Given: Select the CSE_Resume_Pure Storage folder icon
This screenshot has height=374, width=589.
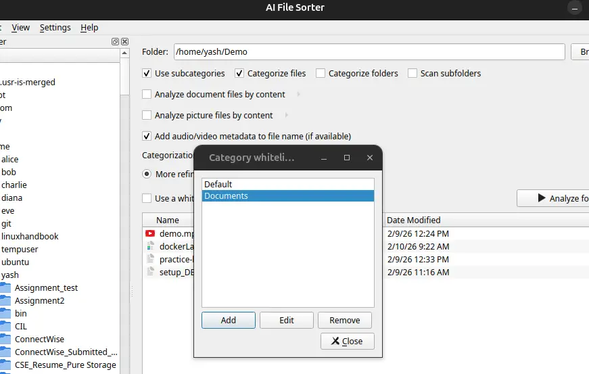Looking at the screenshot, I should coord(5,365).
